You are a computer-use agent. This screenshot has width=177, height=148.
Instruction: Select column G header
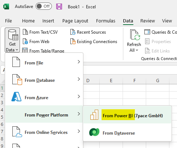[158, 81]
